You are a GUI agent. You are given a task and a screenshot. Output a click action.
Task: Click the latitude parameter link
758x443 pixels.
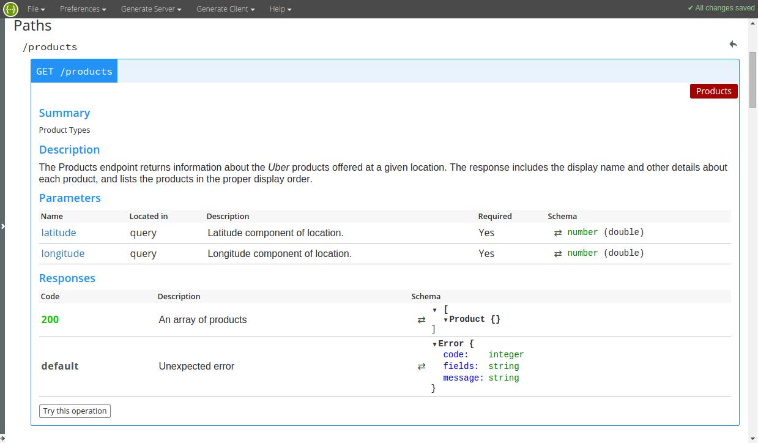coord(59,233)
